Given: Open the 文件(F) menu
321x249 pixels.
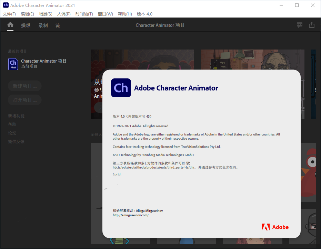Looking at the screenshot, I should (x=9, y=14).
